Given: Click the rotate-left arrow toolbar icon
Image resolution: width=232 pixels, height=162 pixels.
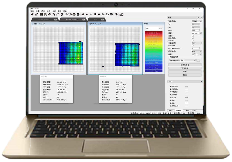Looking at the screenshot, I should 54,14.
